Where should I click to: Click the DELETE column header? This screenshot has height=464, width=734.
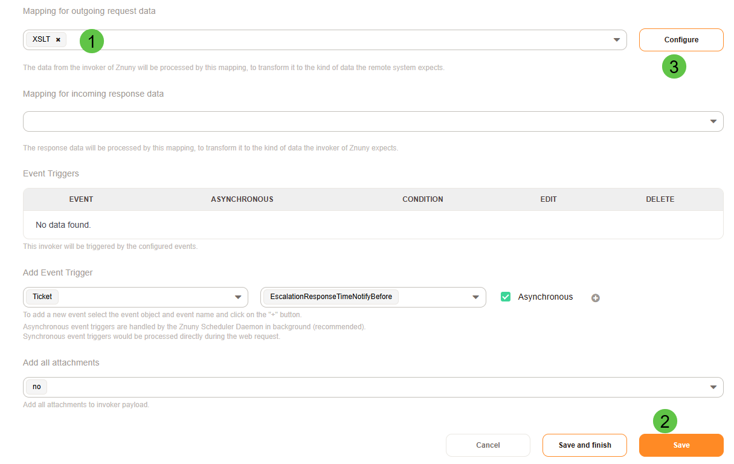[660, 199]
